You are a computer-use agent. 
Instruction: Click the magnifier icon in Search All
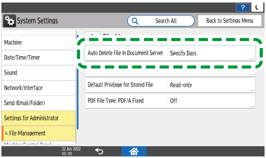click(135, 21)
